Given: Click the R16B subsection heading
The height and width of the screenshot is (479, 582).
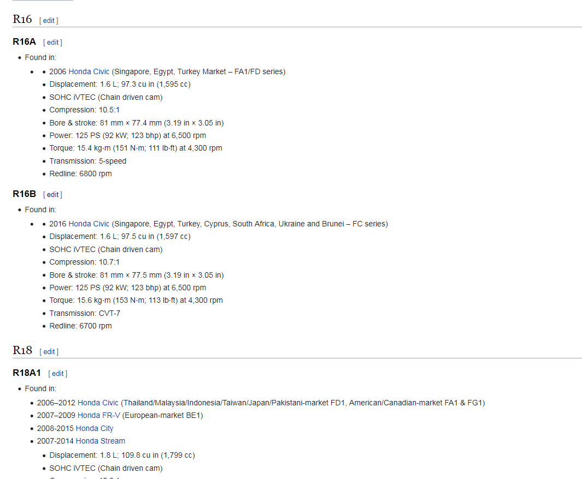Looking at the screenshot, I should [24, 194].
